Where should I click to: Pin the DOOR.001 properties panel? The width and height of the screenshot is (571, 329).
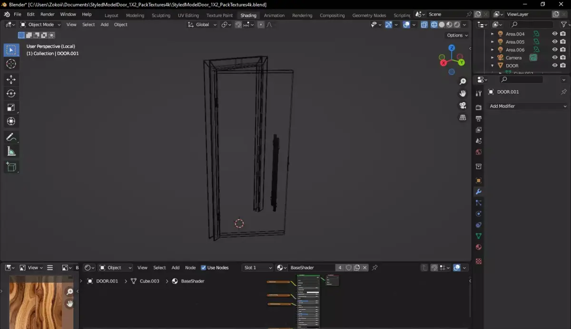click(564, 92)
